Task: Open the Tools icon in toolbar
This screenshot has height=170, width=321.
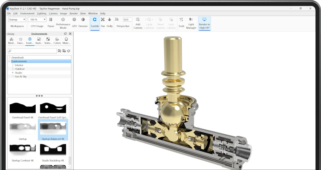Action: (x=182, y=20)
